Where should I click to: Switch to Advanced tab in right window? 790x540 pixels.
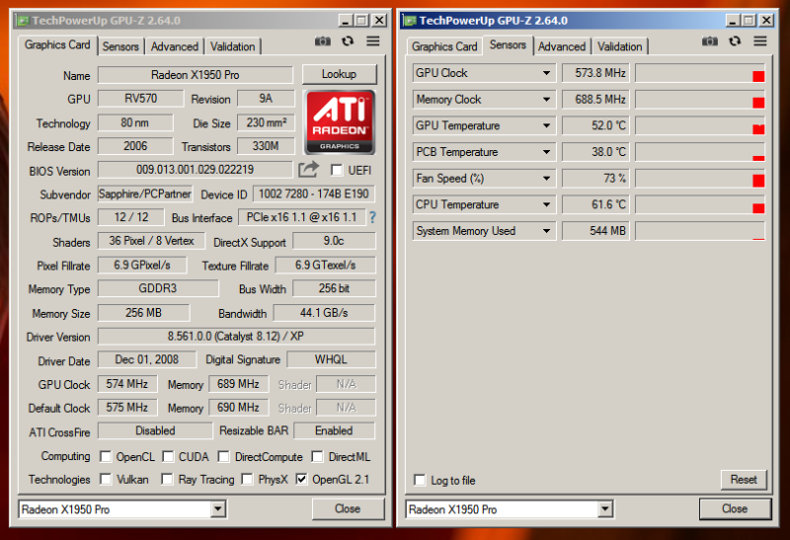(562, 46)
